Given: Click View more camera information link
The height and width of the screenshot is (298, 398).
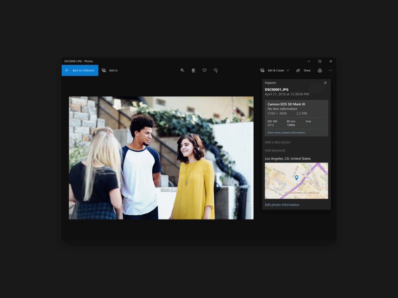Looking at the screenshot, I should tap(287, 133).
